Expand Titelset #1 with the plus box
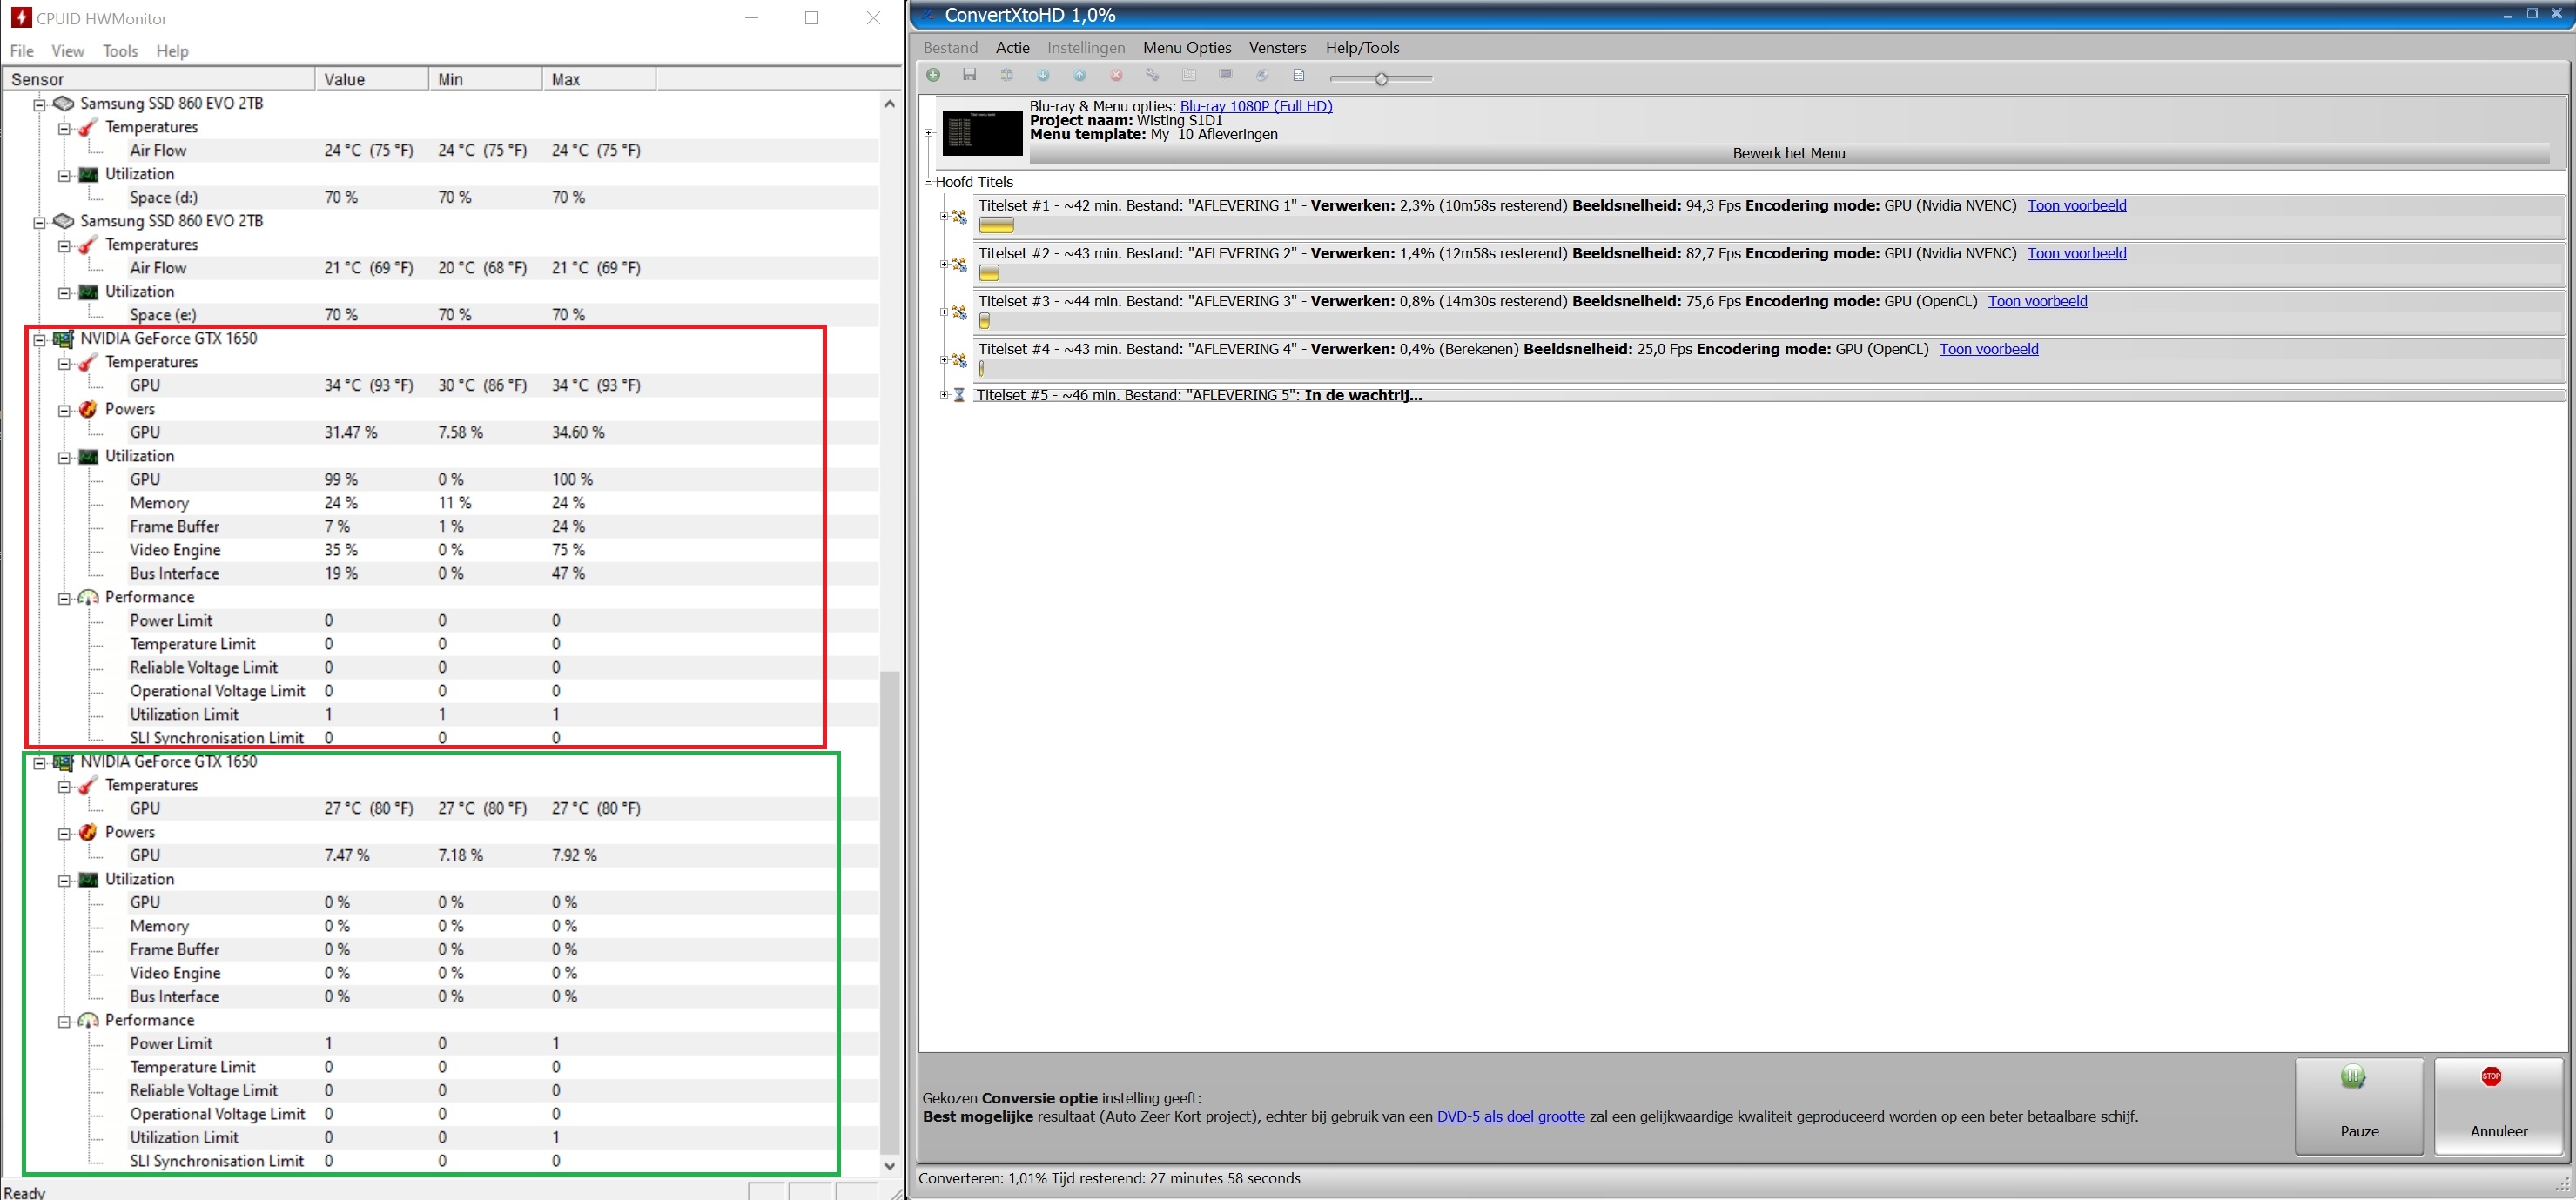 click(x=944, y=216)
